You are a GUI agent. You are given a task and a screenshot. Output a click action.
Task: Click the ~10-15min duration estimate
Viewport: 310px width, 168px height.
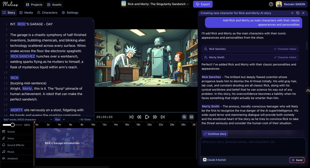point(85,119)
